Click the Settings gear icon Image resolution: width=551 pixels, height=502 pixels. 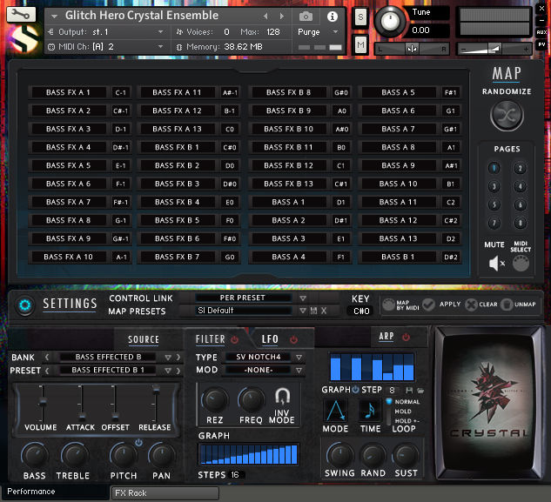(x=24, y=304)
